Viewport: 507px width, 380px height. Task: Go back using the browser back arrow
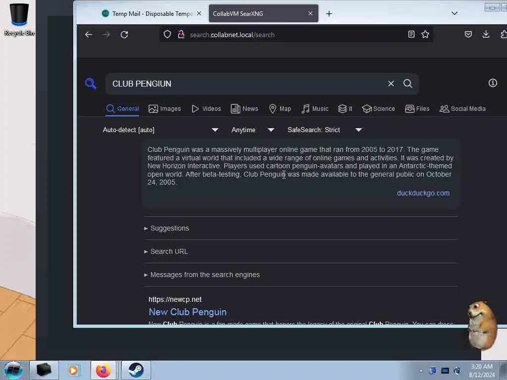(88, 35)
